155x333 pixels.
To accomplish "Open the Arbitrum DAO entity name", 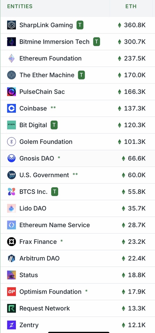I will tap(39, 258).
